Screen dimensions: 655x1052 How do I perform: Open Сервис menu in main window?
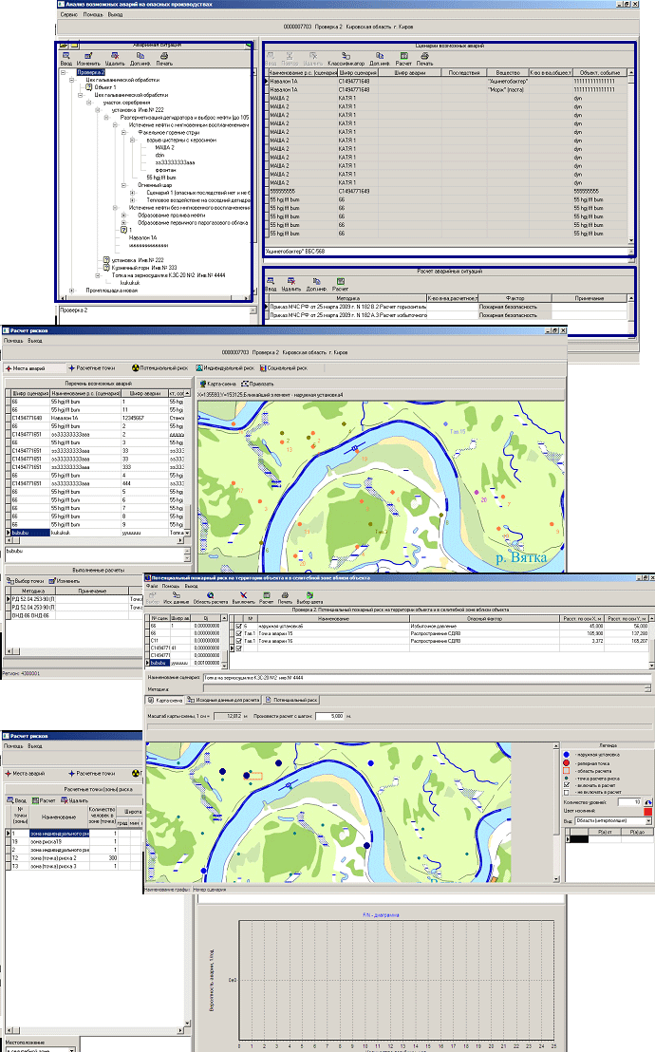pos(69,16)
